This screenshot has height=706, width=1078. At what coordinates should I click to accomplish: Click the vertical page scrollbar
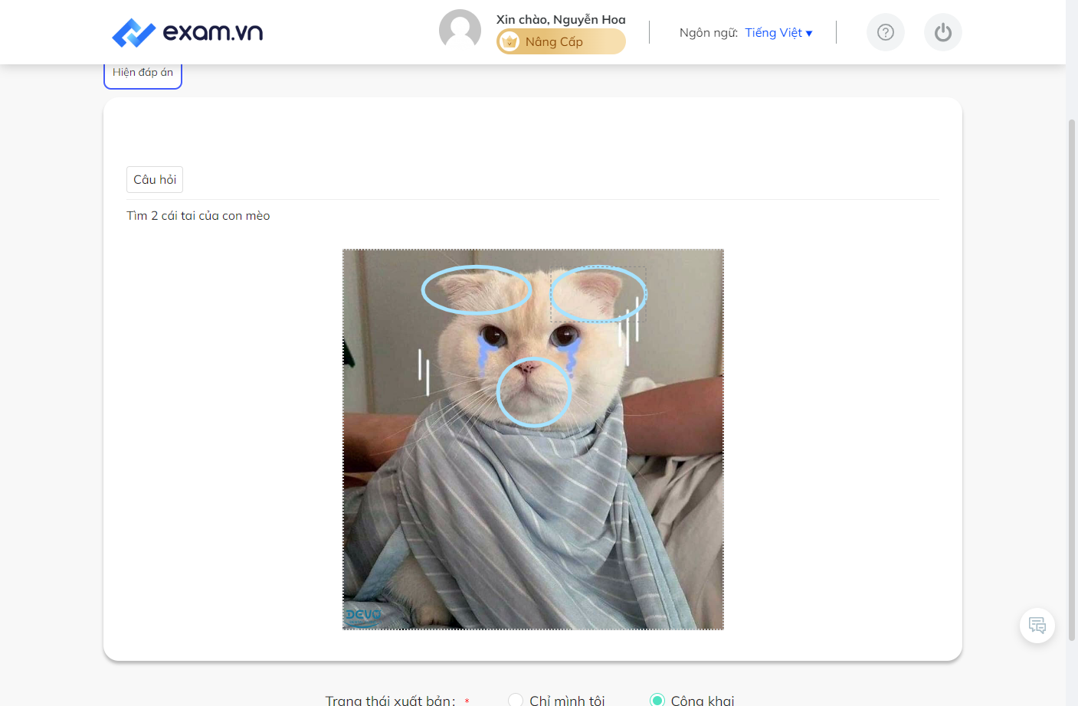pos(1072,379)
